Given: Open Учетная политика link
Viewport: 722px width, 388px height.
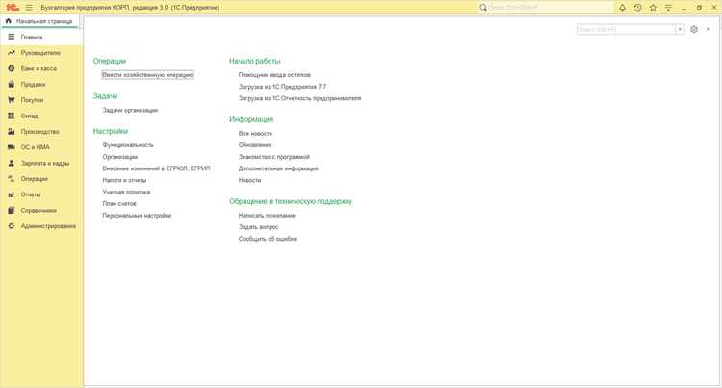Looking at the screenshot, I should (x=126, y=192).
